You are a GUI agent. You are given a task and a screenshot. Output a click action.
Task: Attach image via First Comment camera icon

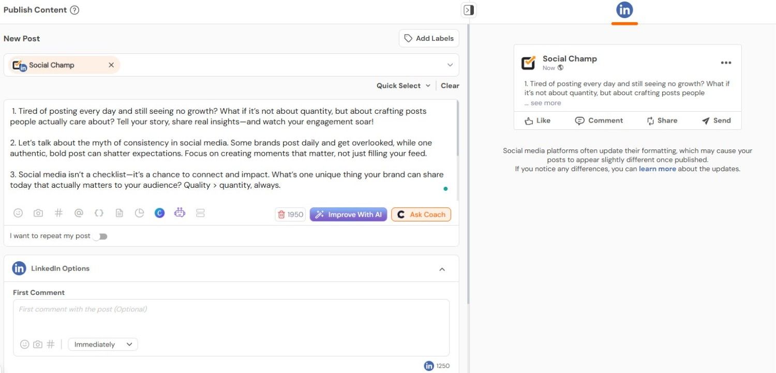(x=38, y=344)
